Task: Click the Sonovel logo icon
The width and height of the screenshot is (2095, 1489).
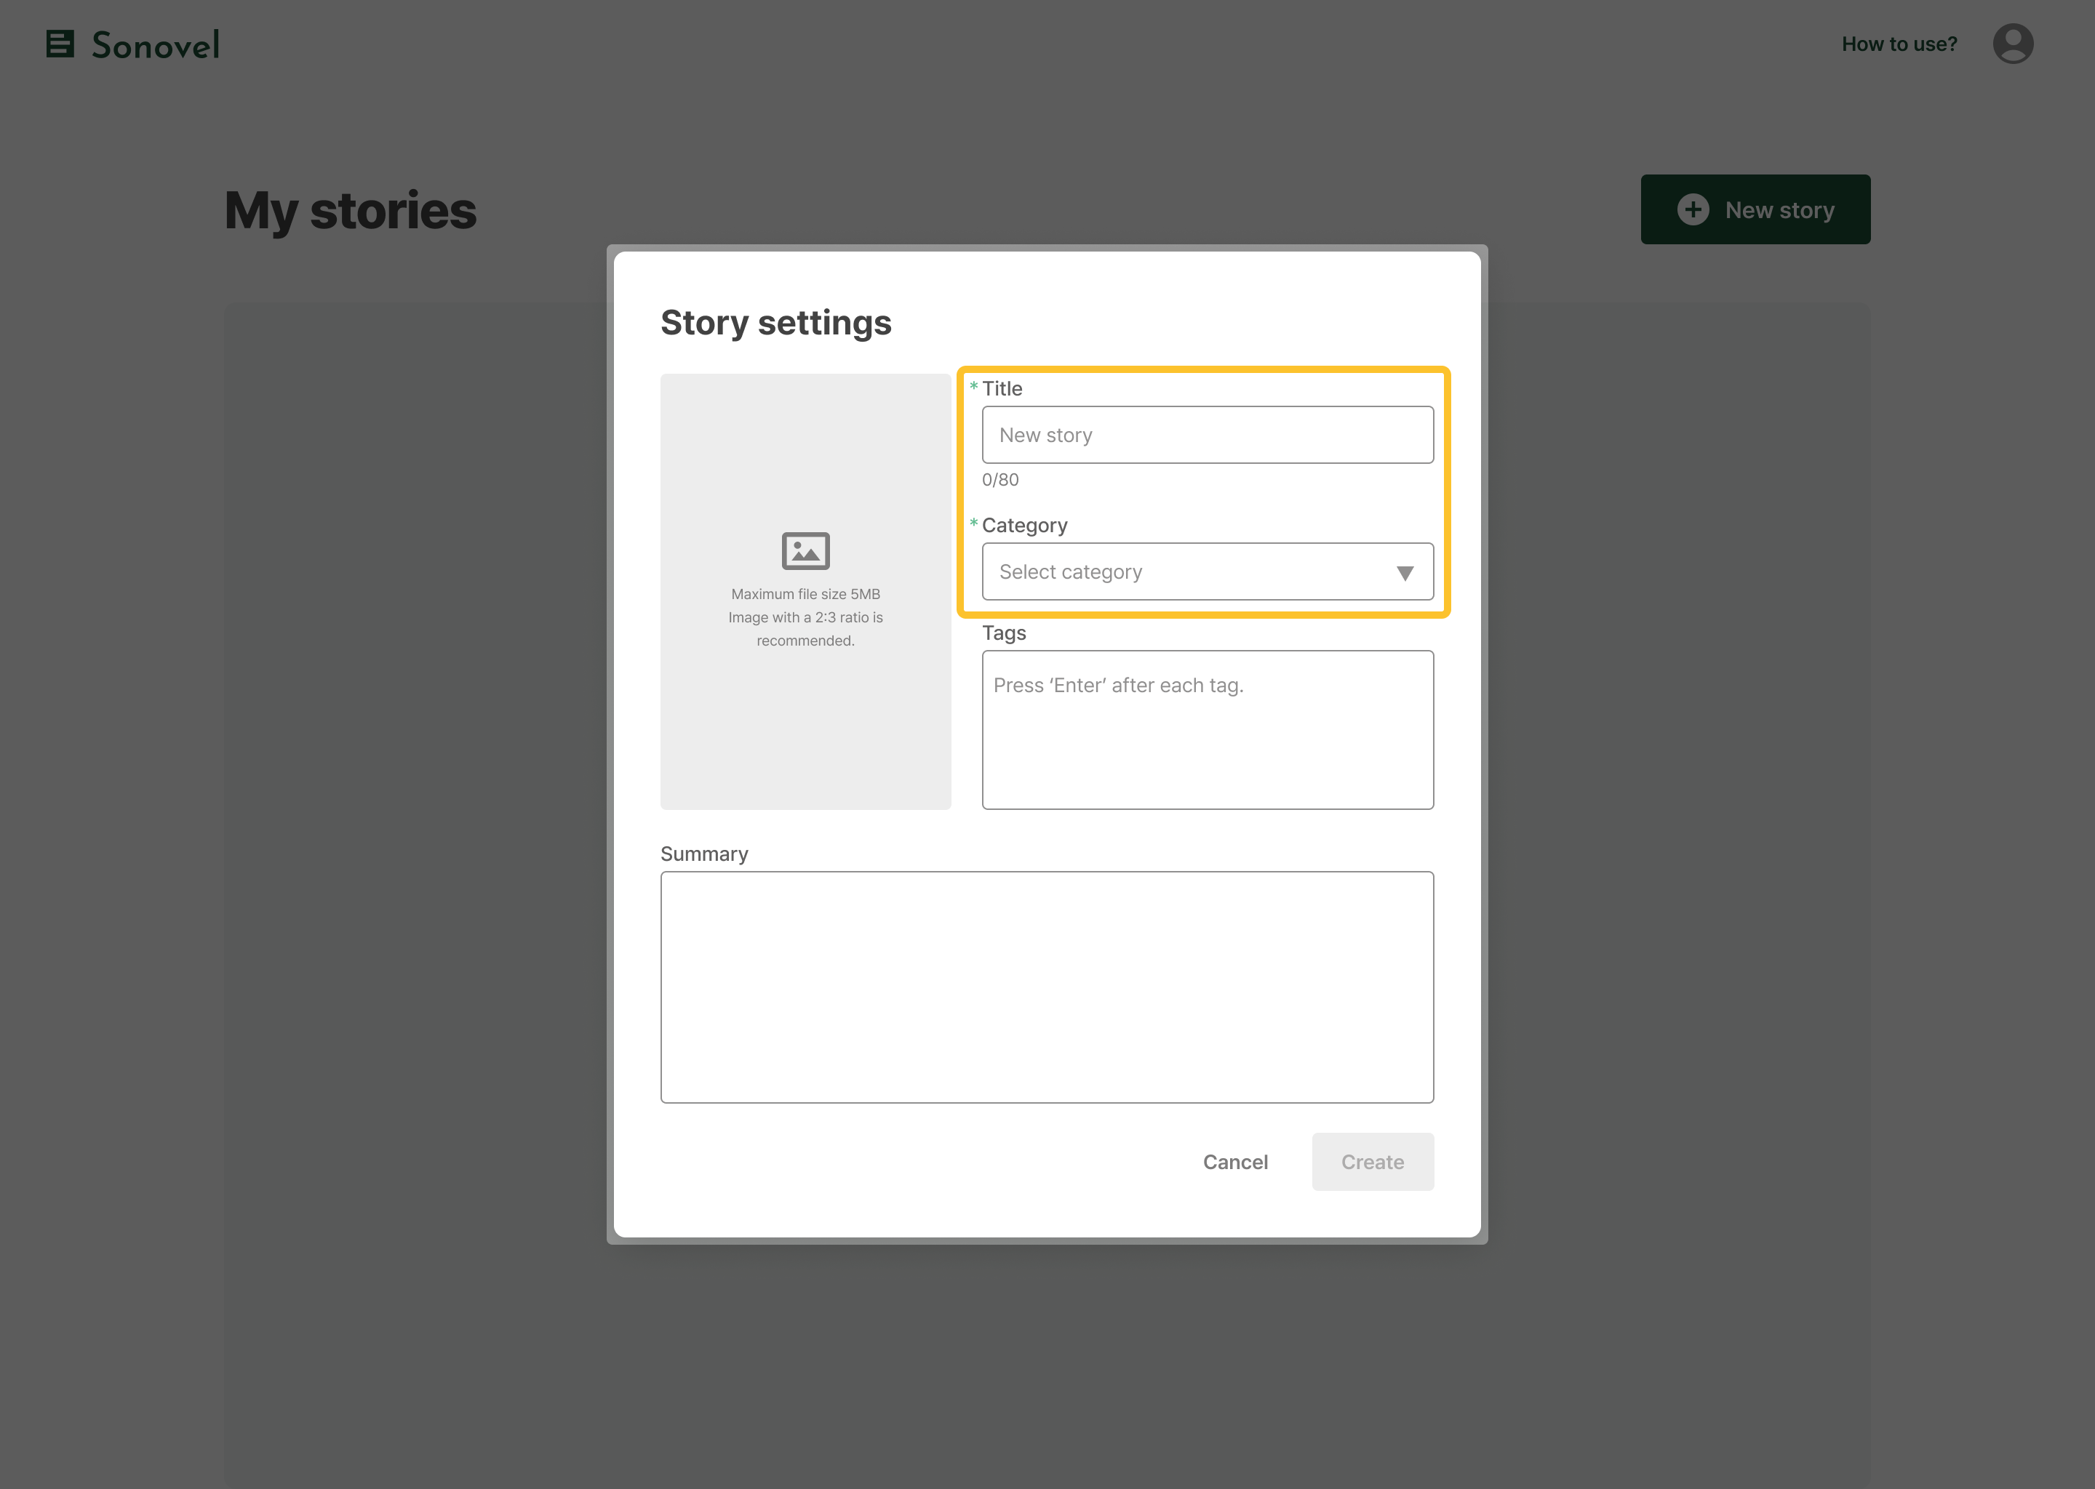Action: [x=60, y=44]
